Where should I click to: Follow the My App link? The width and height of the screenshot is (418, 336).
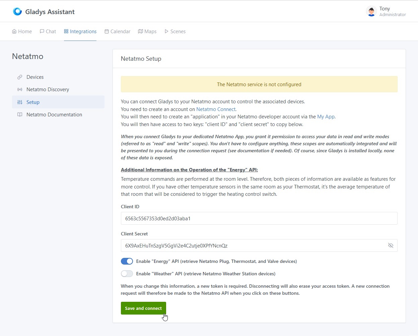click(326, 116)
